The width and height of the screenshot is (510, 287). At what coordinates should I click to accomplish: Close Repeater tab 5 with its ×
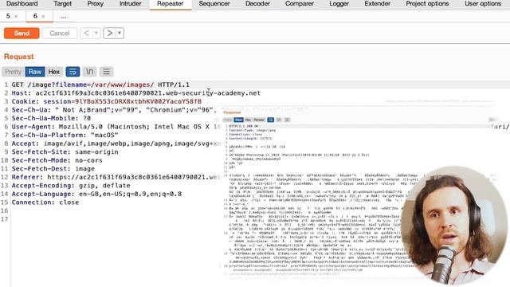[16, 16]
